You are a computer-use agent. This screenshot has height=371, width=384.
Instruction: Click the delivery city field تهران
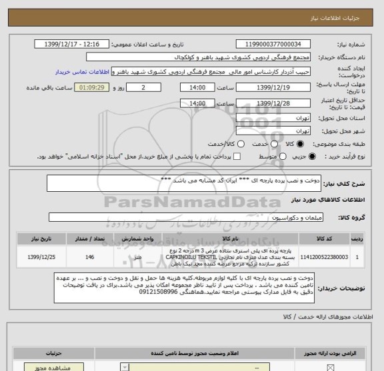[273, 131]
